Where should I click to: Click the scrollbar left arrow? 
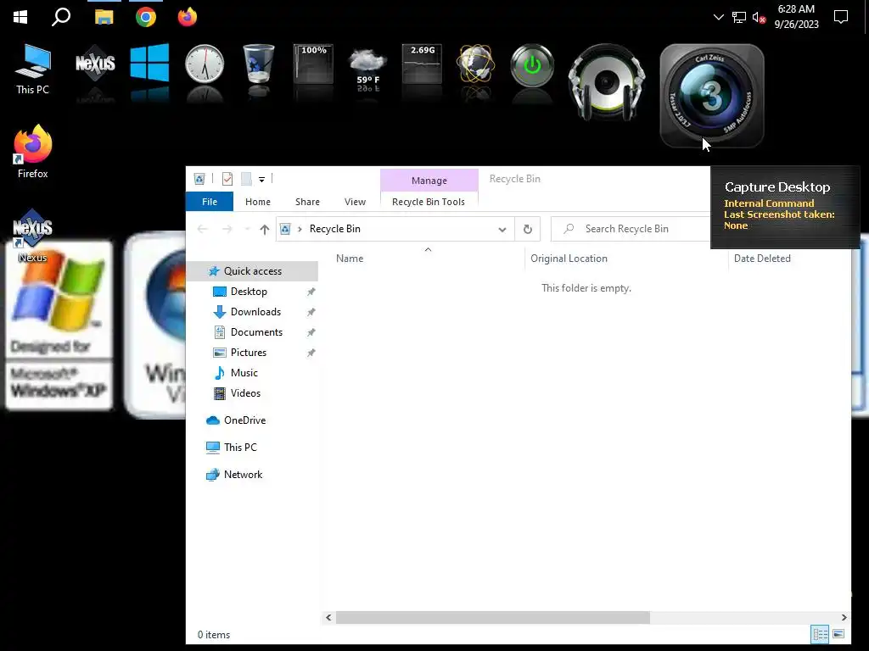[328, 617]
